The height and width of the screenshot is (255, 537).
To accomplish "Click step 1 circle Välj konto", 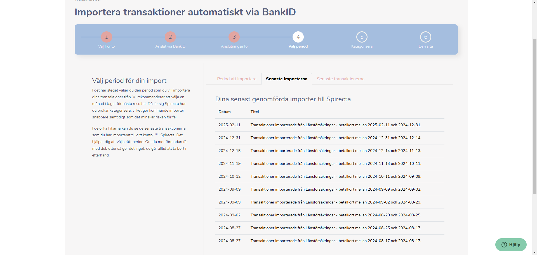I will click(107, 37).
